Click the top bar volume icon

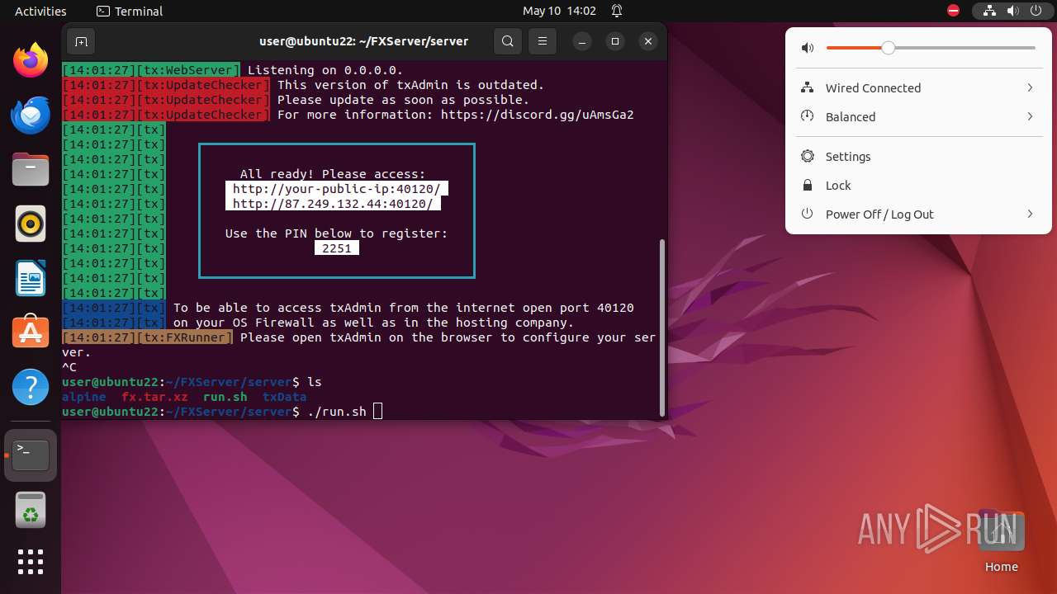1013,12
